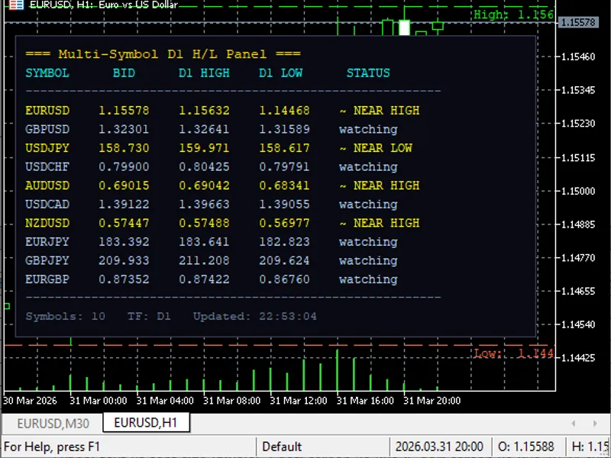Image resolution: width=611 pixels, height=458 pixels.
Task: Click the AUDUSD symbol row label
Action: (x=47, y=185)
